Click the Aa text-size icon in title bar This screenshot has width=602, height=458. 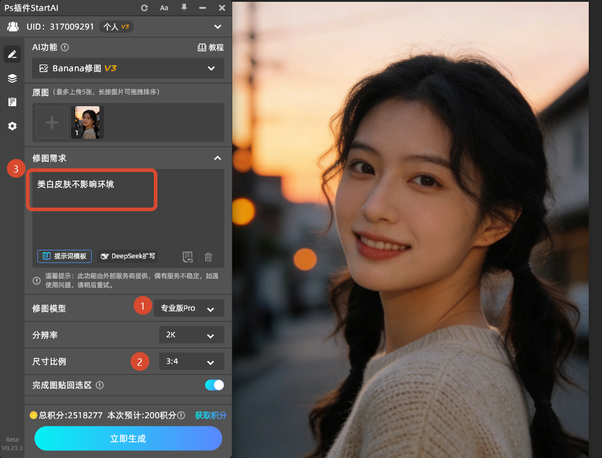[164, 8]
